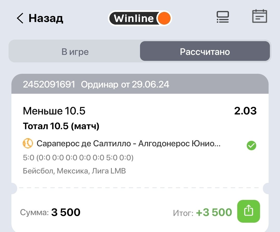Click the Бейсбол, Мексика, Лига LMB league text
Image resolution: width=280 pixels, height=232 pixels.
74,171
